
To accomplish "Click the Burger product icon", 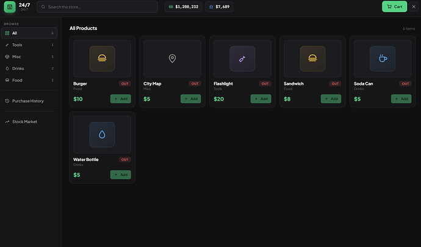I will coord(102,59).
